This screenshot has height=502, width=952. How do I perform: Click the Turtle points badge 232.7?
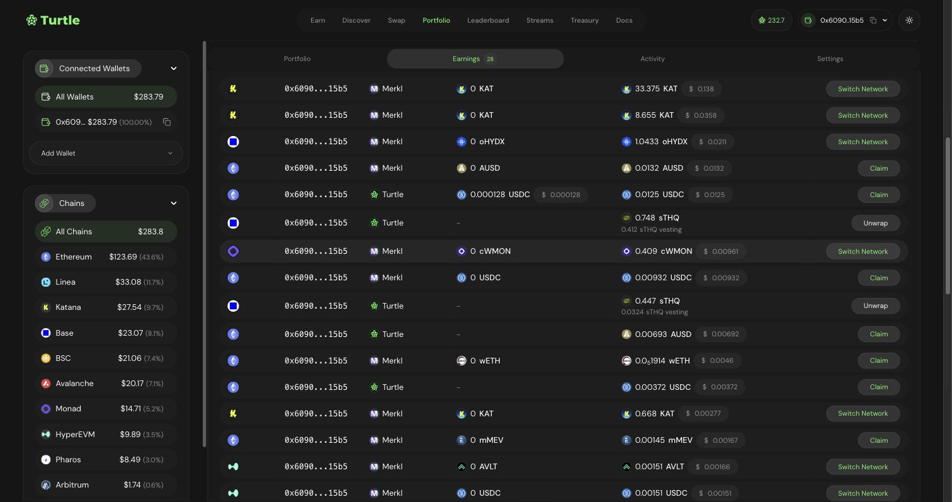[771, 20]
